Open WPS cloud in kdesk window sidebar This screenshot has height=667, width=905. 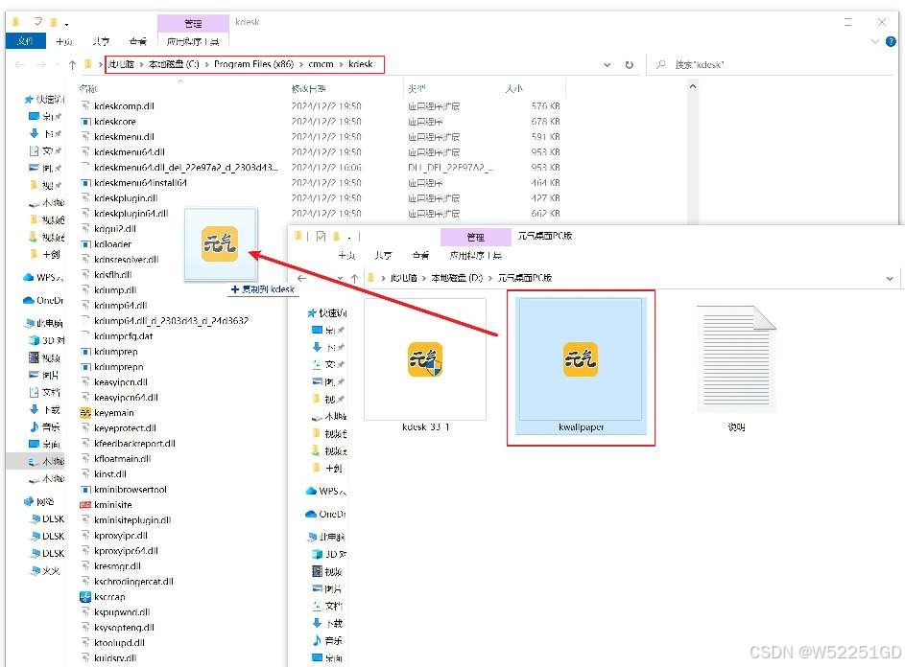(44, 277)
